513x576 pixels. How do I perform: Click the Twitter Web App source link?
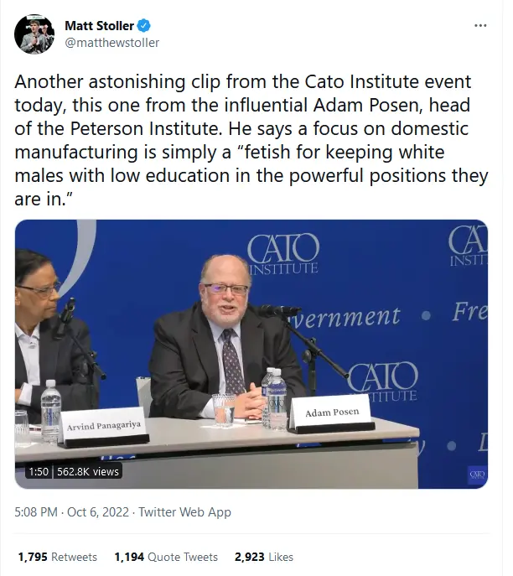(x=184, y=512)
